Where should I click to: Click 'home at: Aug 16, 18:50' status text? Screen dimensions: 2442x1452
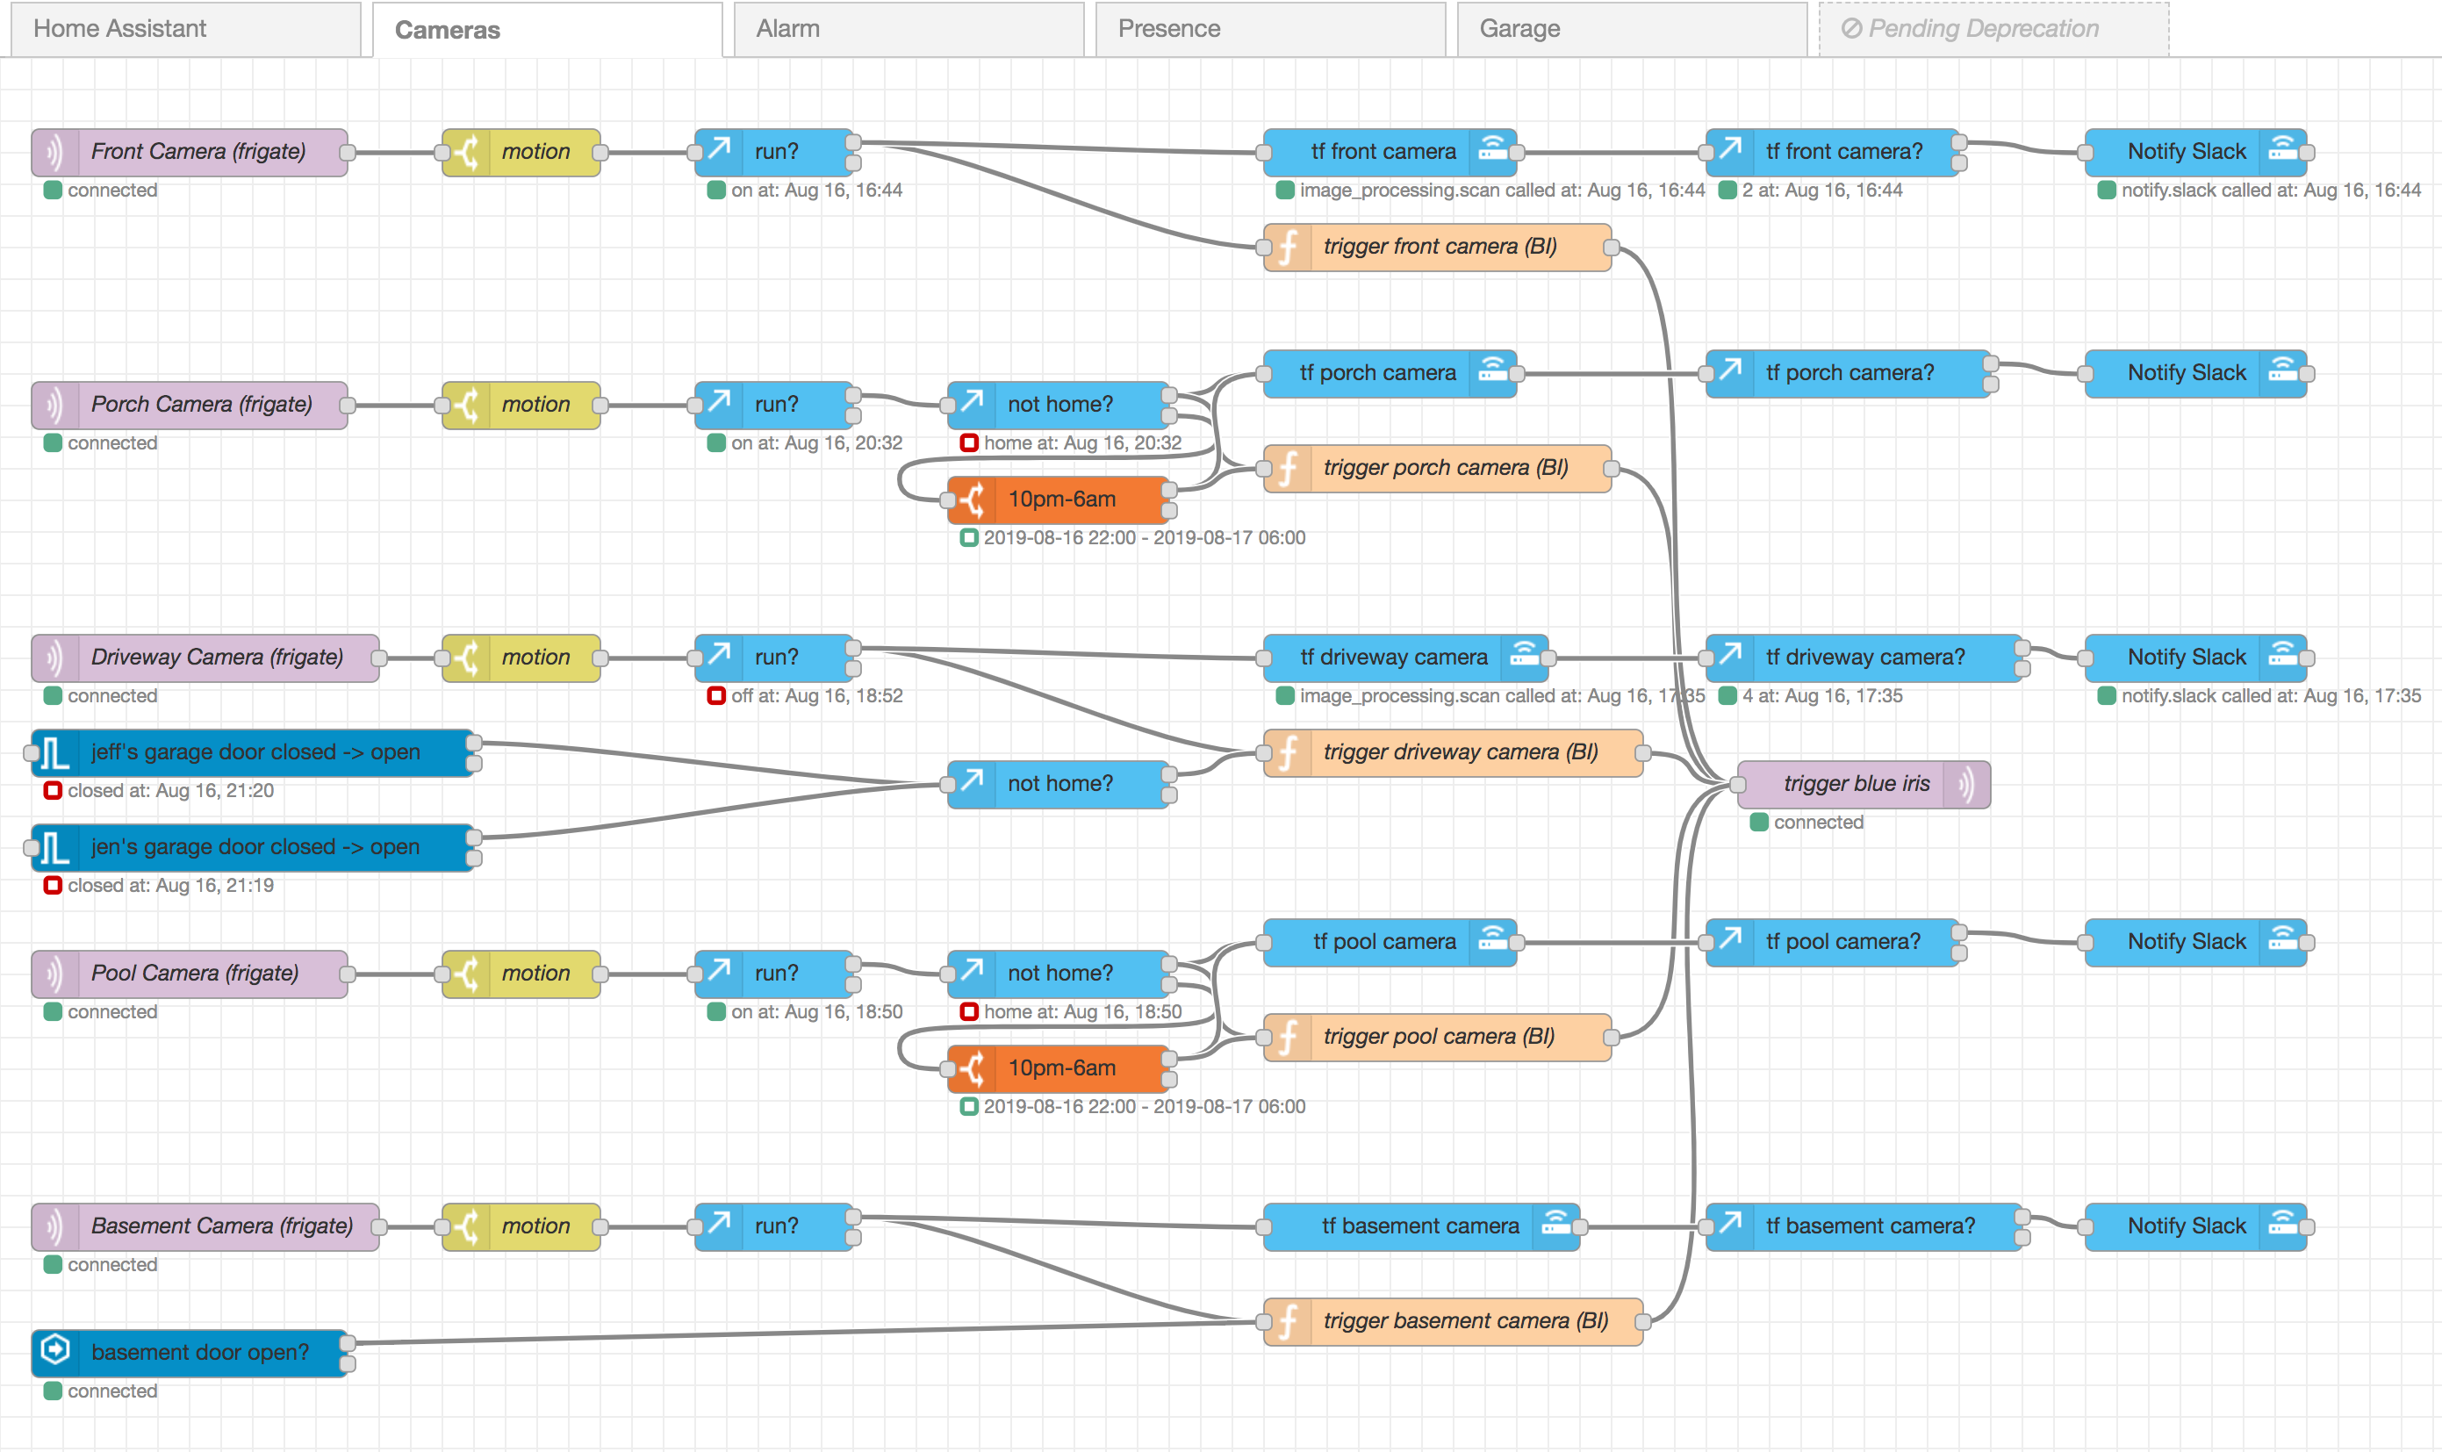[1082, 1013]
